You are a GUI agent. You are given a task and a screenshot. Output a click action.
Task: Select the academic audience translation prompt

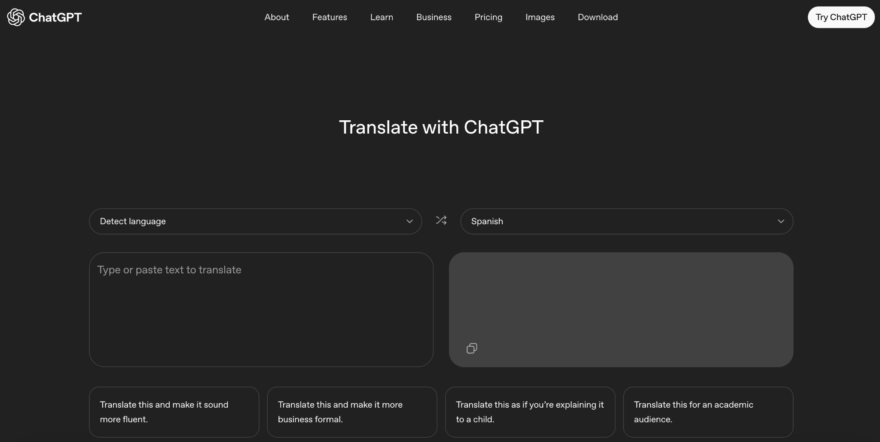pyautogui.click(x=708, y=412)
